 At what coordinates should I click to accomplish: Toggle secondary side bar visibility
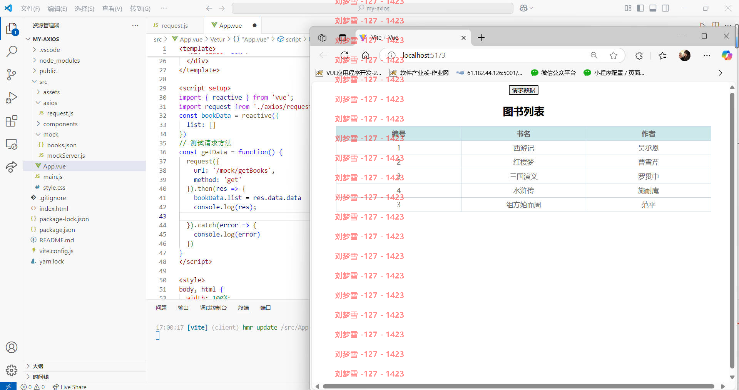tap(665, 8)
